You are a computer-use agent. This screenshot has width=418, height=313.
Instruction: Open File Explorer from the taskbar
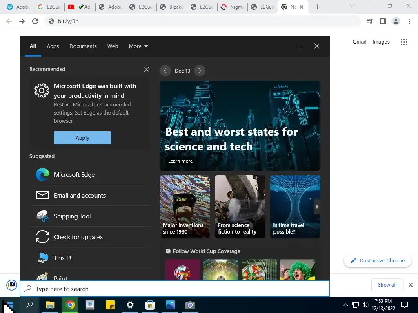click(x=50, y=305)
